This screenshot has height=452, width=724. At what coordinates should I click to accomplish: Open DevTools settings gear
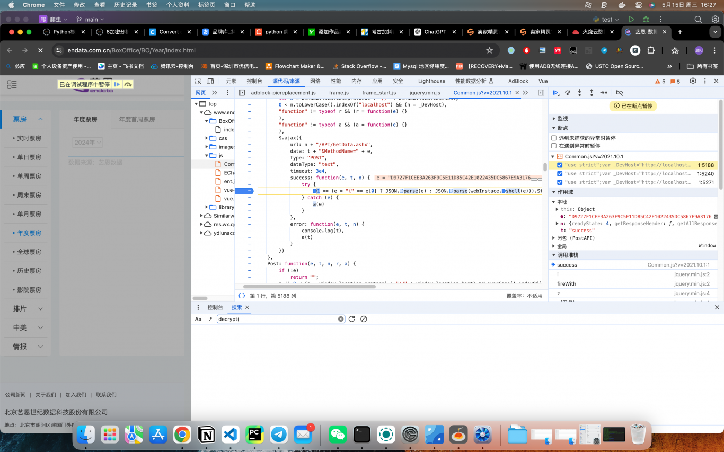(693, 81)
